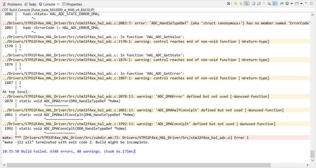Viewport: 316px width, 168px height.
Task: Click the horizontal scrollbar left arrow
Action: 4,165
